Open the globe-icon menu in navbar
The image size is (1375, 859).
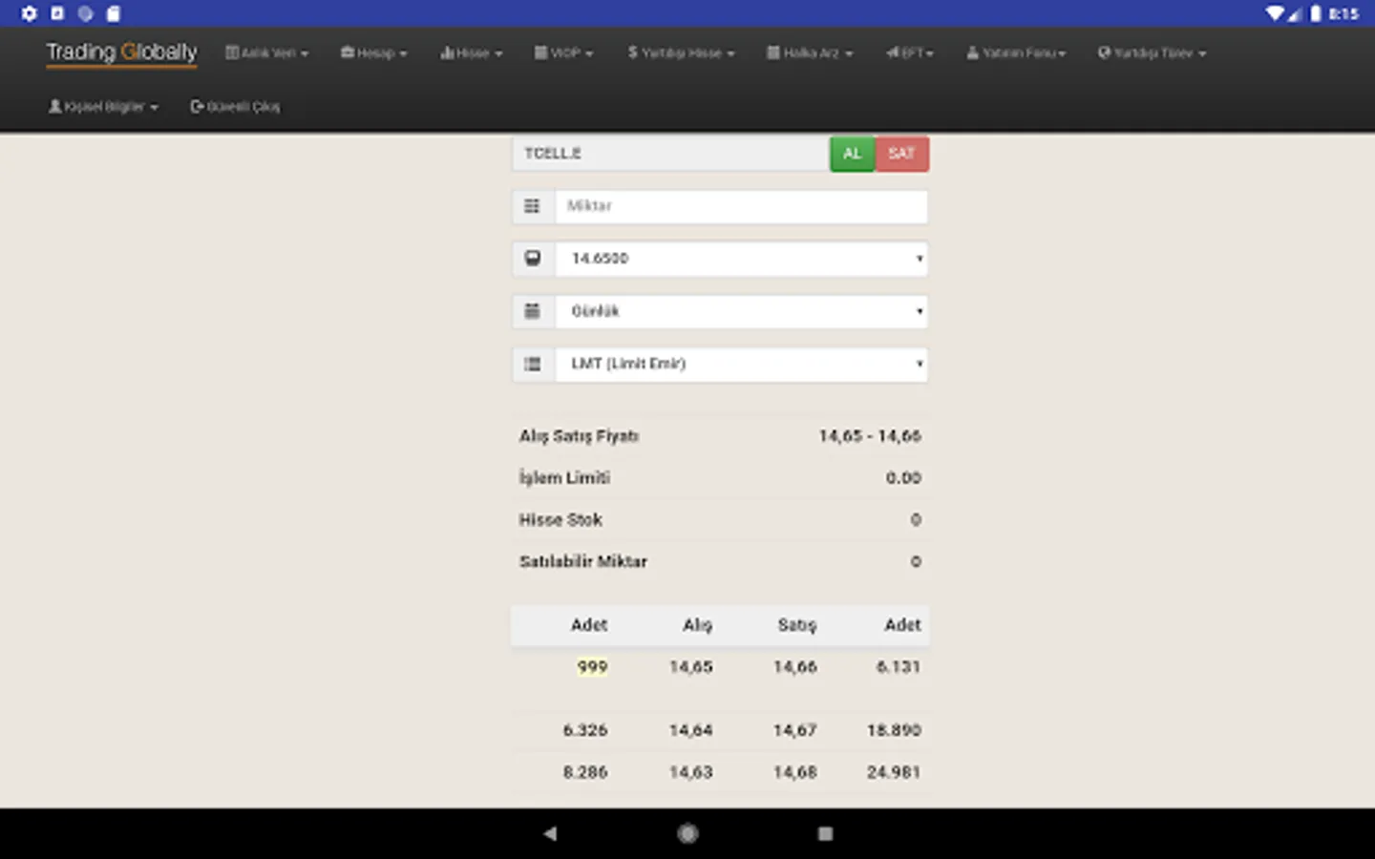[1153, 53]
